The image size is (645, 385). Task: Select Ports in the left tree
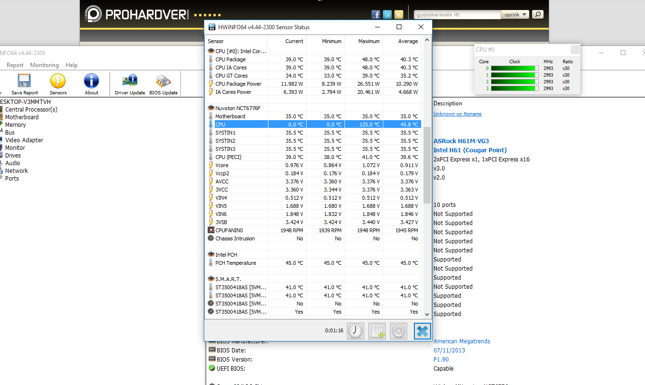tap(12, 179)
